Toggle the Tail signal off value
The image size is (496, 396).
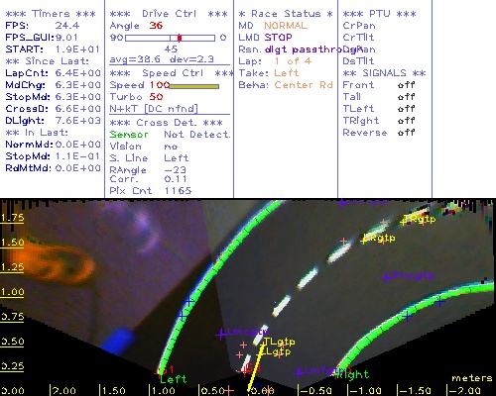[407, 97]
